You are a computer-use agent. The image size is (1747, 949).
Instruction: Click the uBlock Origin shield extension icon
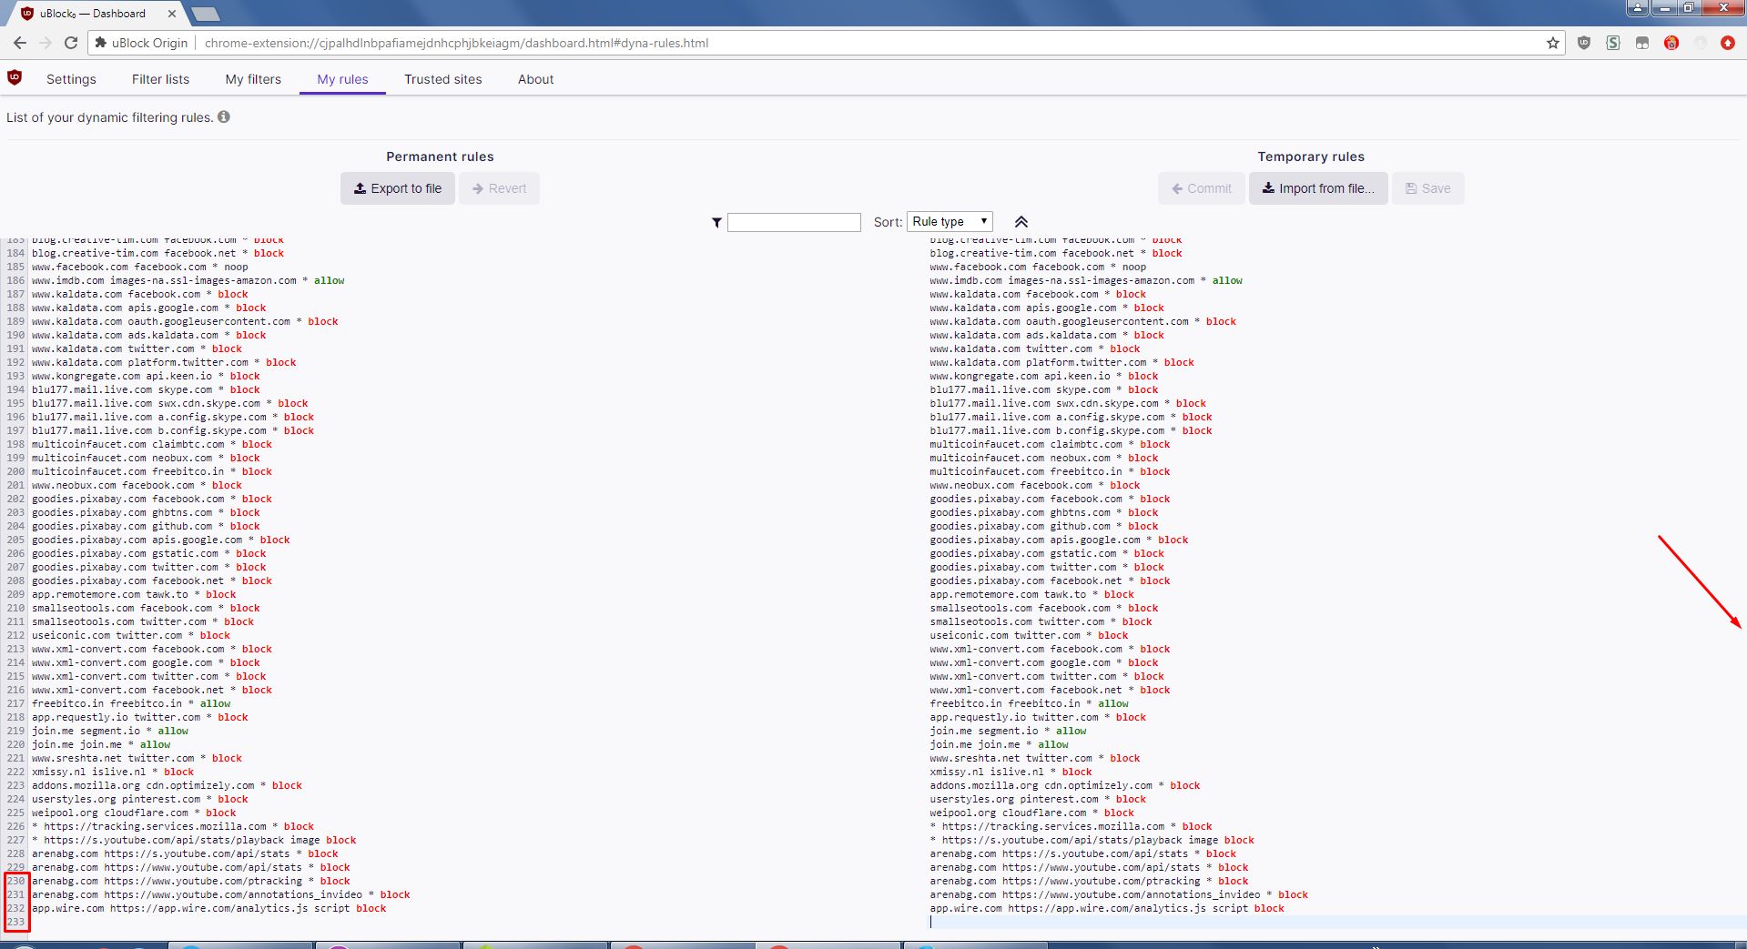pyautogui.click(x=1584, y=43)
